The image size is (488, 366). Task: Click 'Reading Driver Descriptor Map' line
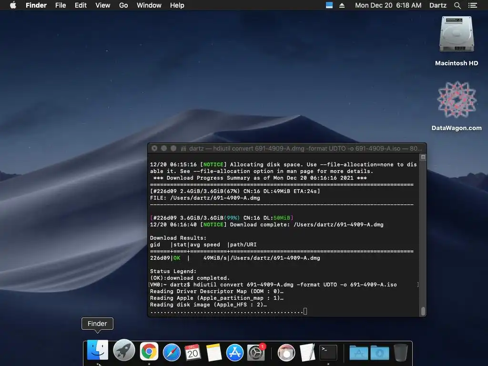click(x=217, y=291)
